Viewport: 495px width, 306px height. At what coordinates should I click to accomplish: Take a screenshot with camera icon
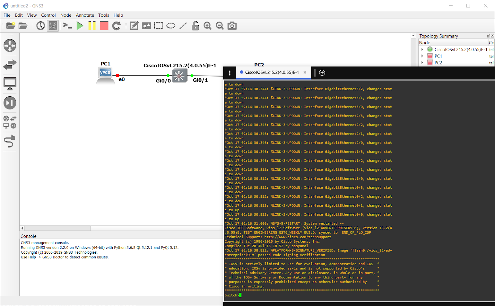tap(232, 26)
